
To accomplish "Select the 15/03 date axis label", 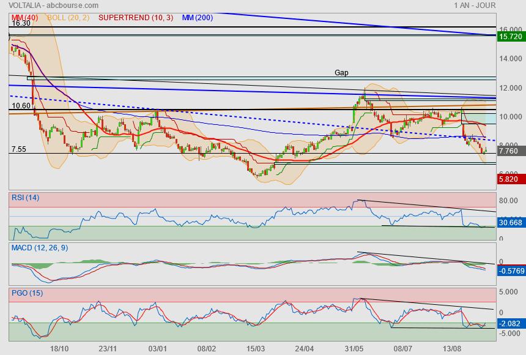I will [256, 349].
